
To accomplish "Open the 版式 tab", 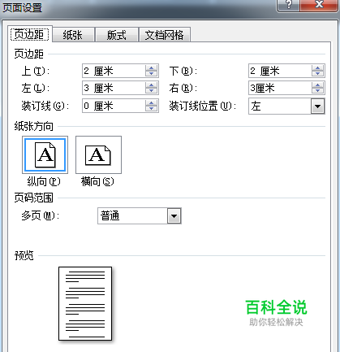I will 116,35.
